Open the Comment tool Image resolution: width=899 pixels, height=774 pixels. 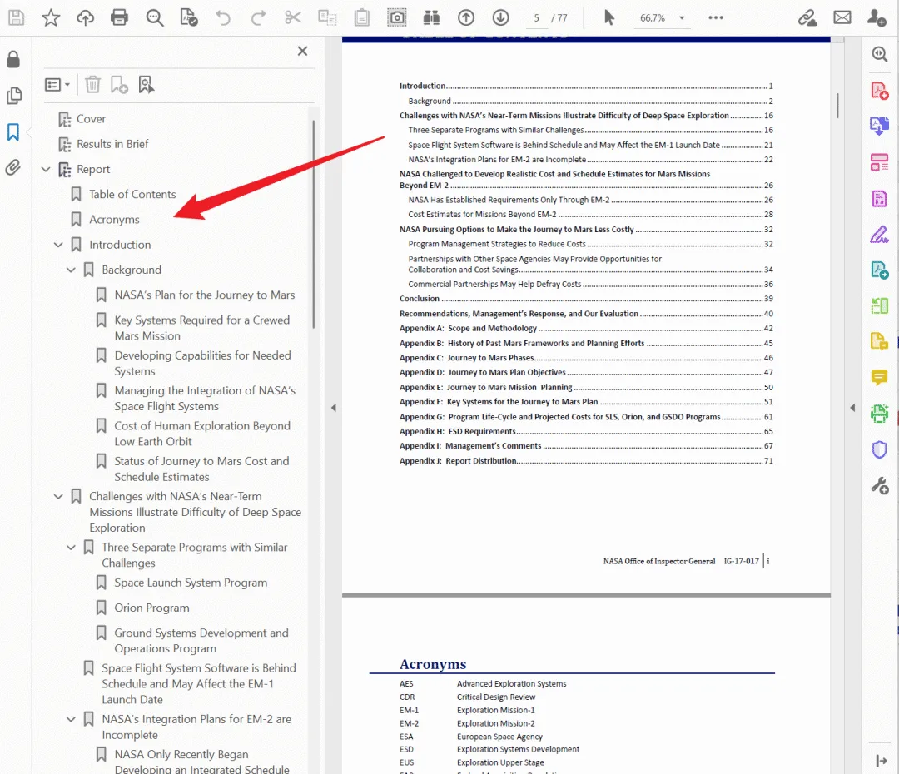880,377
